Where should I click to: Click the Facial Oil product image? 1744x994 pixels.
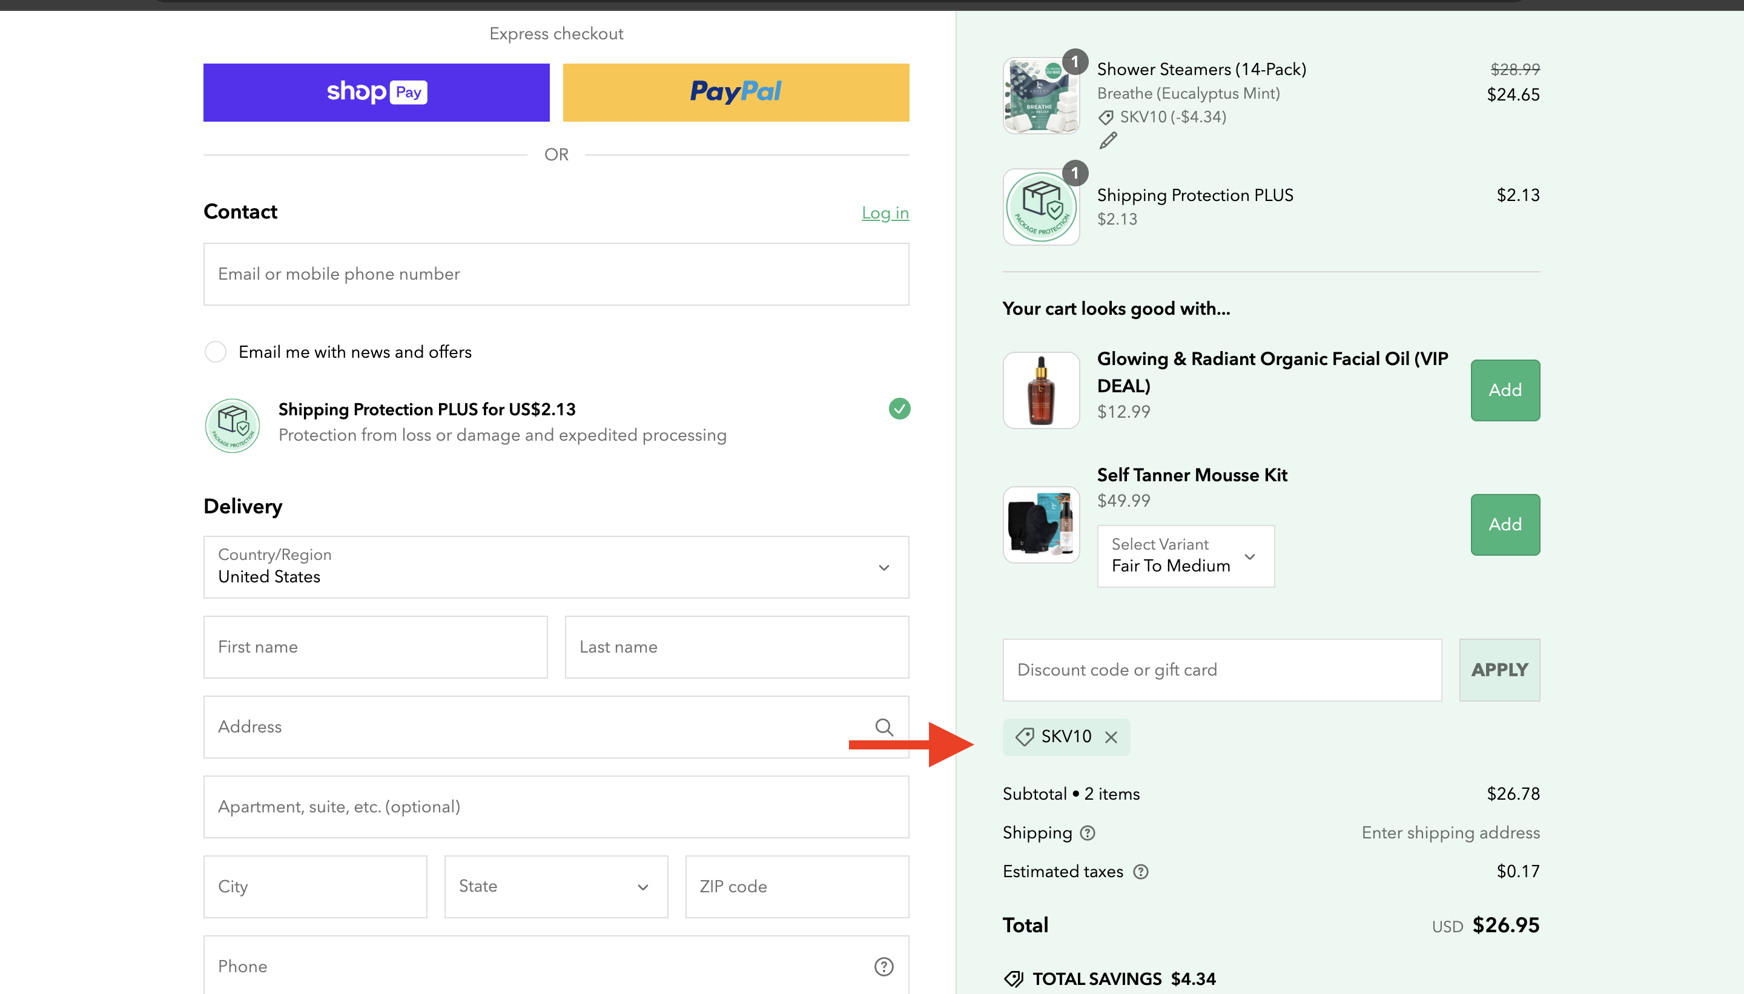tap(1040, 390)
